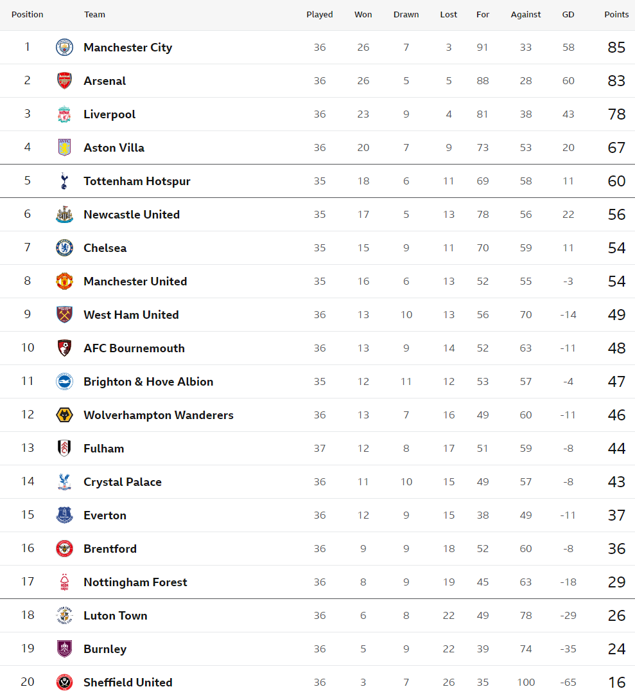The image size is (635, 698).
Task: Click the GD column header
Action: (x=568, y=14)
